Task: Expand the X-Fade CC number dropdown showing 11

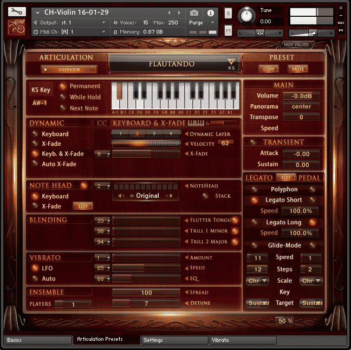Action: (102, 154)
